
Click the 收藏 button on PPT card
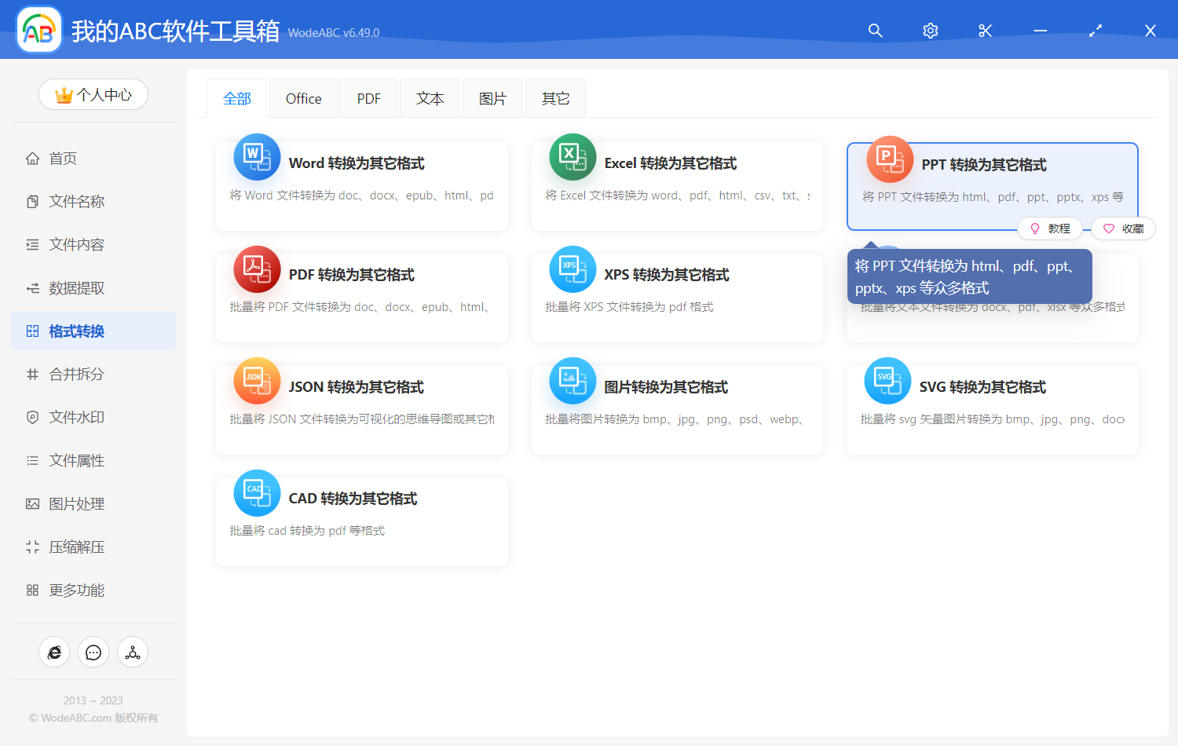point(1123,228)
